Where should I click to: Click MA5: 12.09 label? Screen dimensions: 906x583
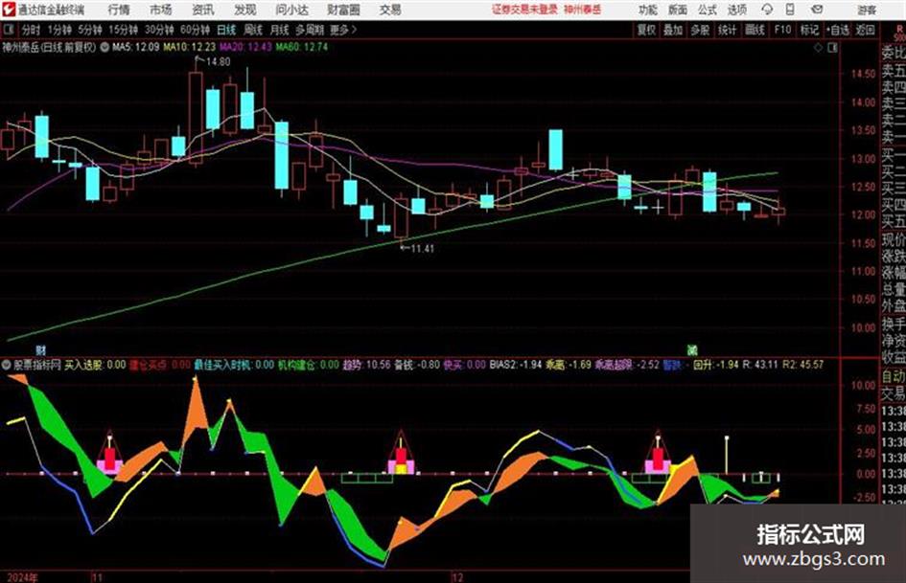[x=136, y=47]
